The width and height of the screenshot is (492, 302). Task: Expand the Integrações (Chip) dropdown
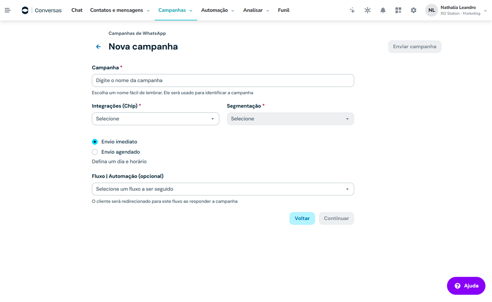coord(155,119)
